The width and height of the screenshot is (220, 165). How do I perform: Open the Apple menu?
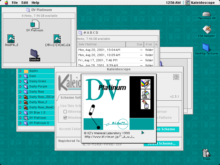(6, 3)
